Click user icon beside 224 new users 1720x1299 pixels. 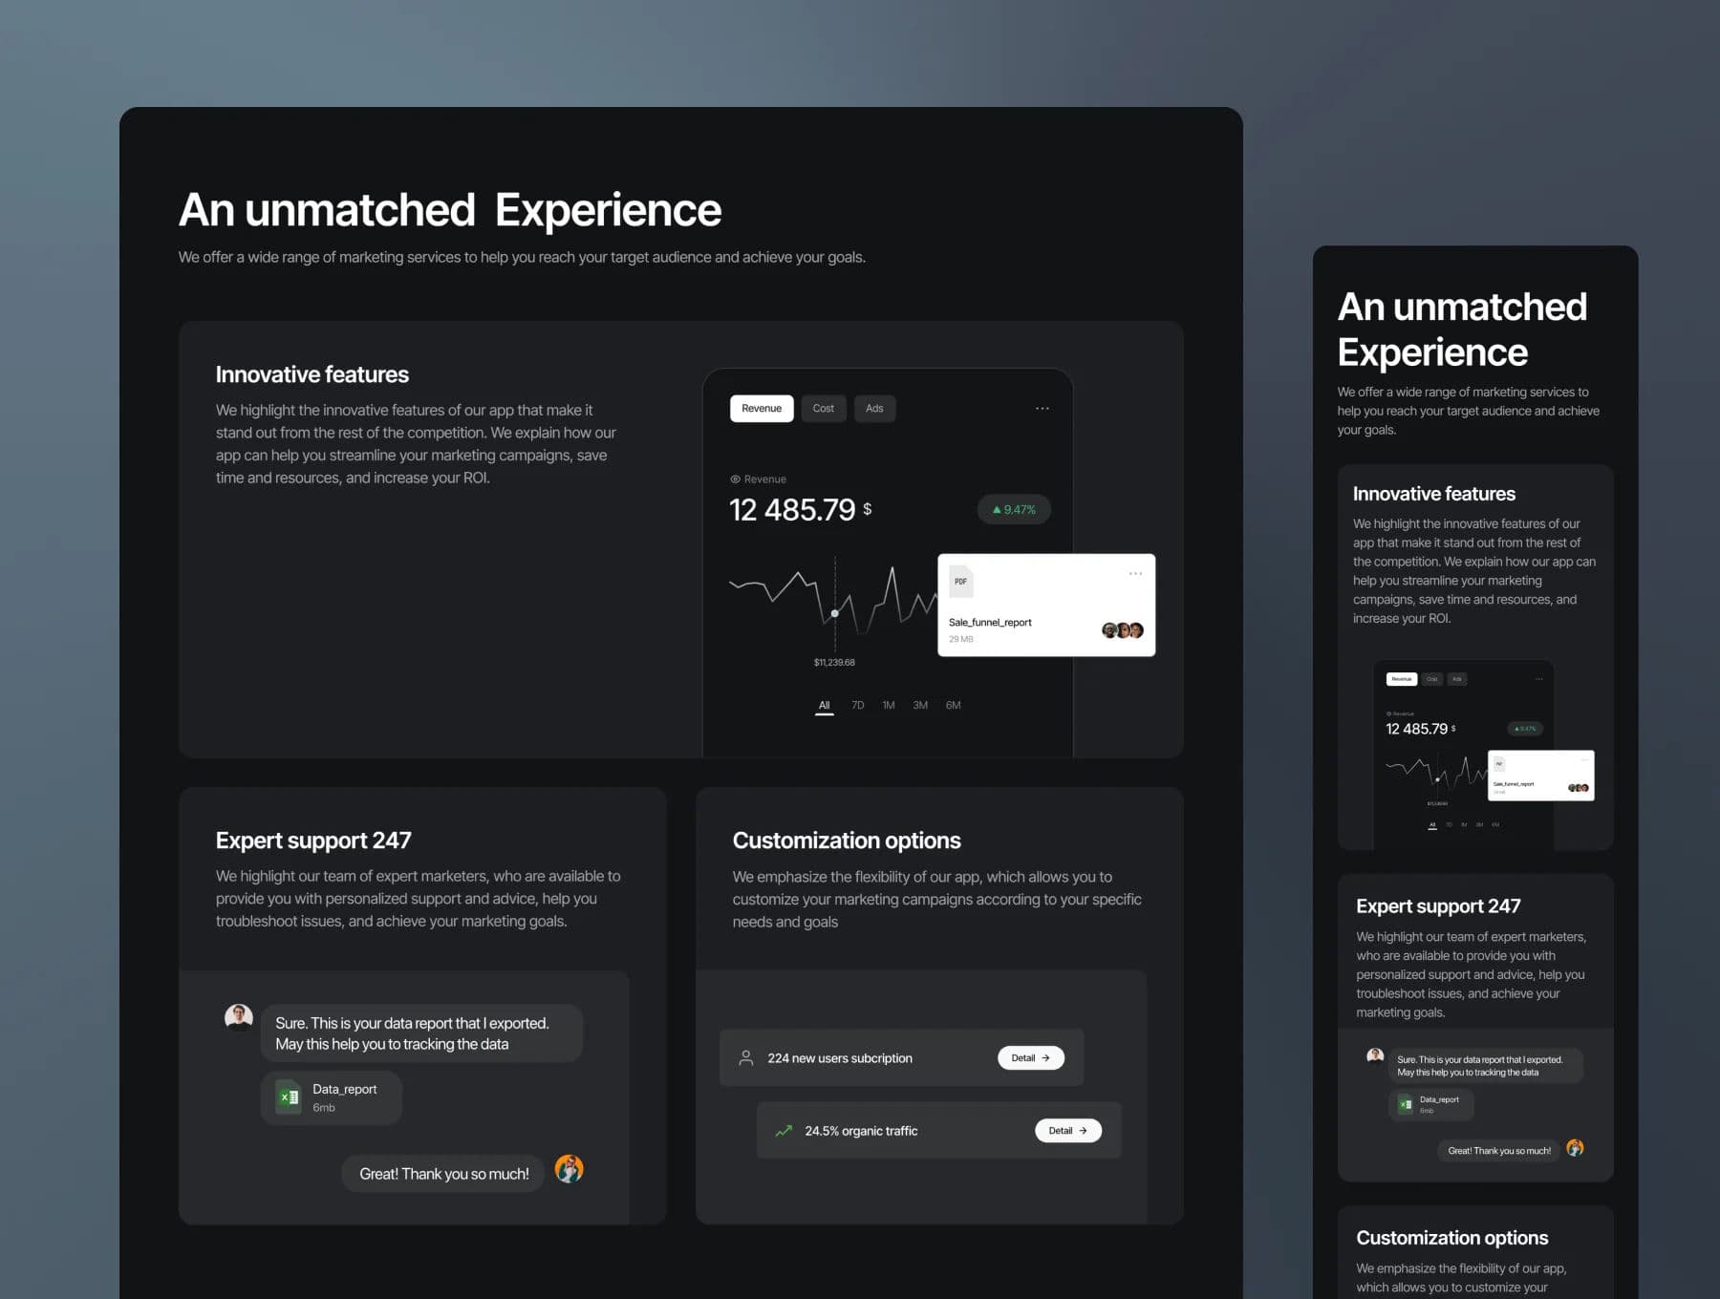tap(746, 1058)
